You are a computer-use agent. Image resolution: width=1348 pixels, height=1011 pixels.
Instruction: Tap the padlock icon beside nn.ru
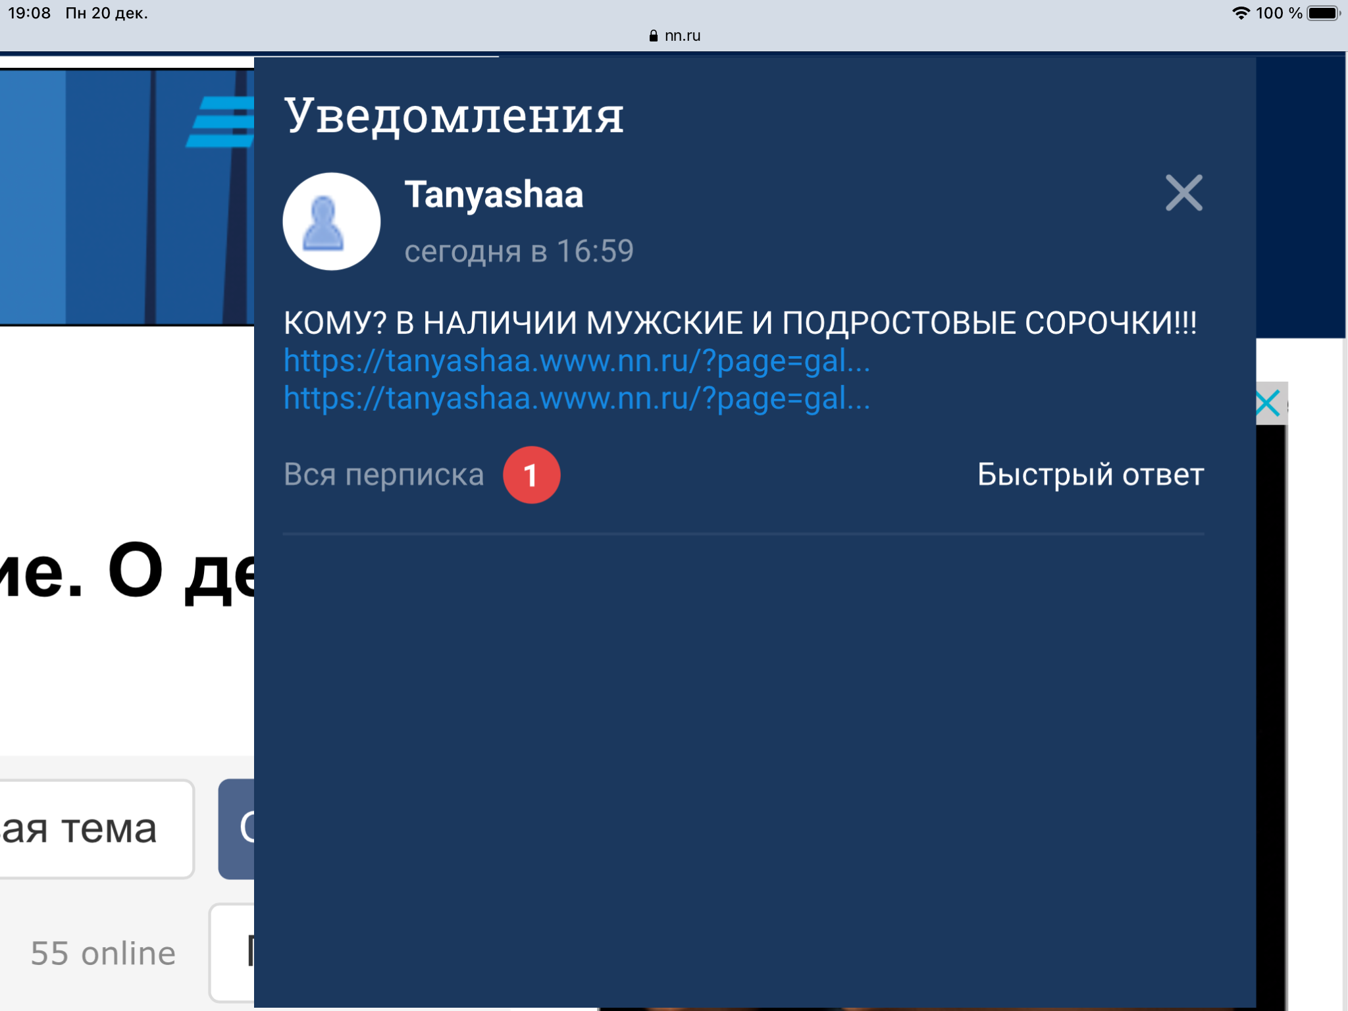pos(653,36)
